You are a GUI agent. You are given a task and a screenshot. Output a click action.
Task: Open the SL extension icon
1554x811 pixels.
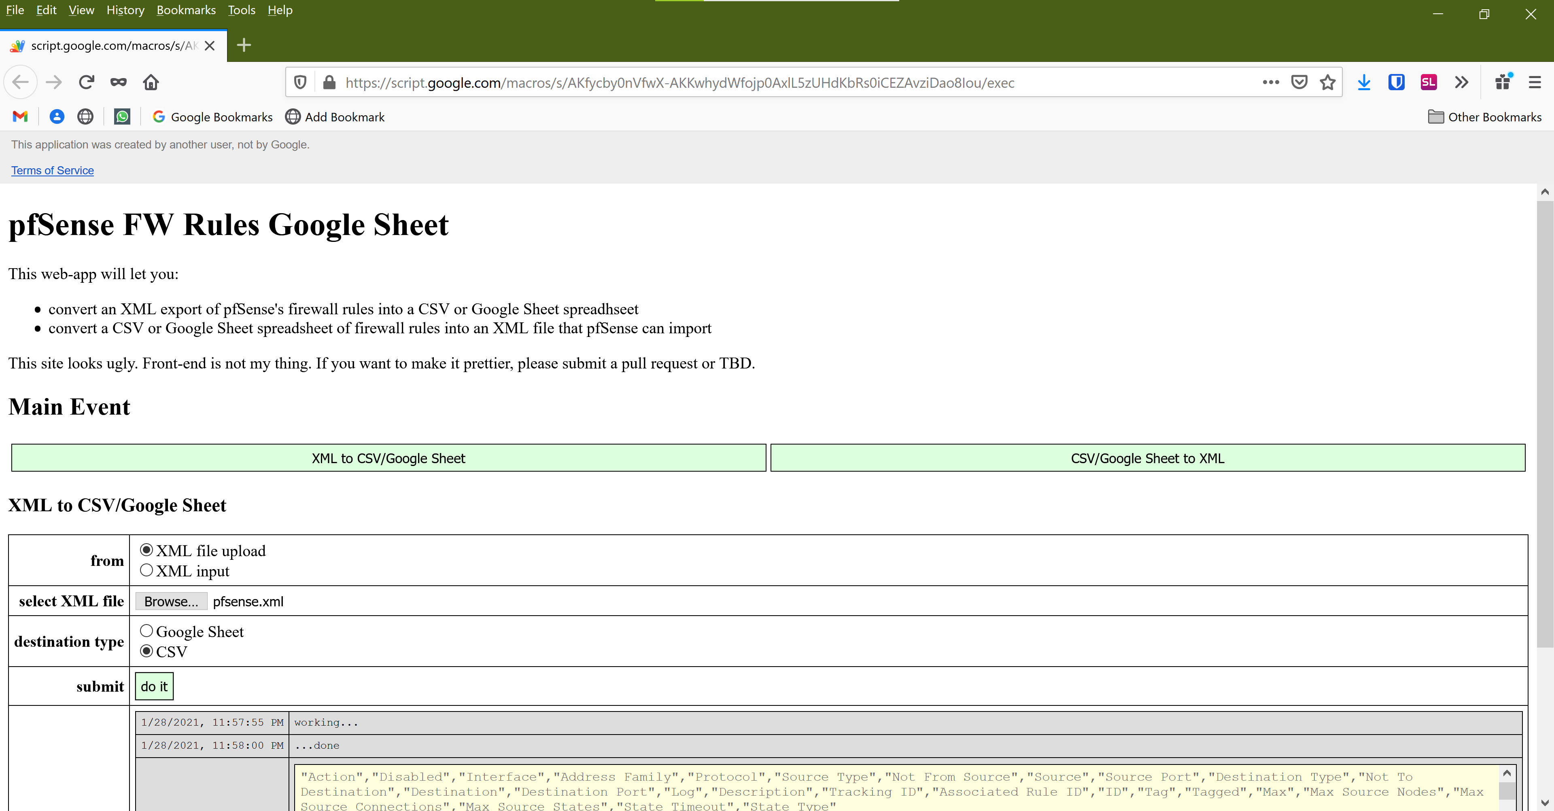(x=1429, y=83)
